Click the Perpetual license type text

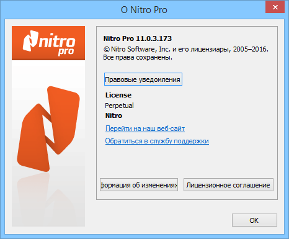coord(119,106)
